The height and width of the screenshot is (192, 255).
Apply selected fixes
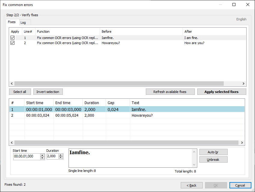tap(222, 92)
